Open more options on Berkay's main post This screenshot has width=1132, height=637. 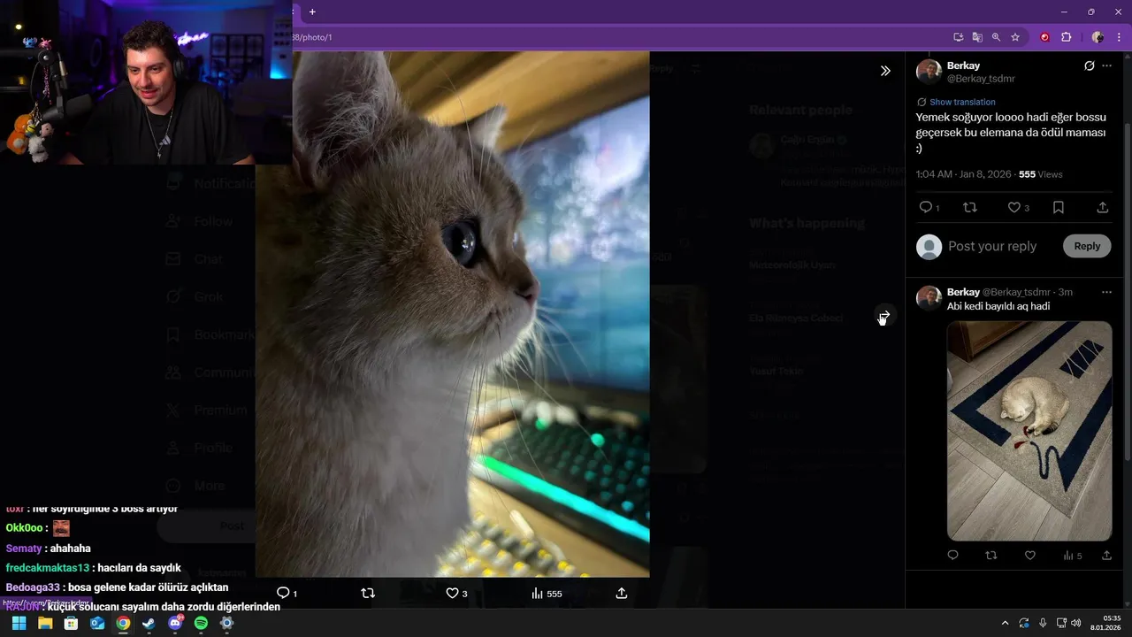[1106, 65]
